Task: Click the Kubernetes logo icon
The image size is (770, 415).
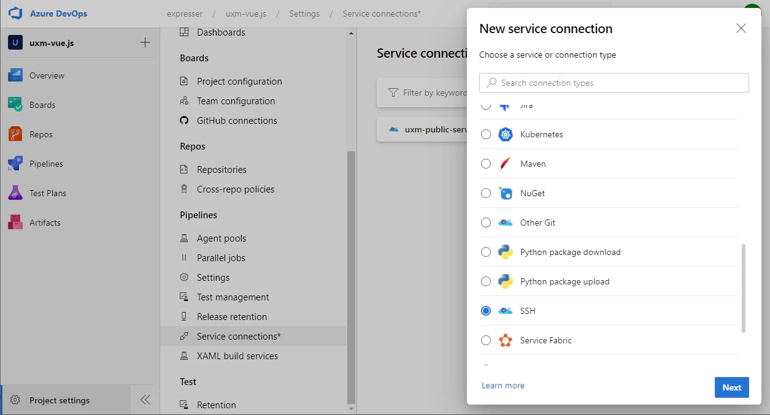Action: pos(506,134)
